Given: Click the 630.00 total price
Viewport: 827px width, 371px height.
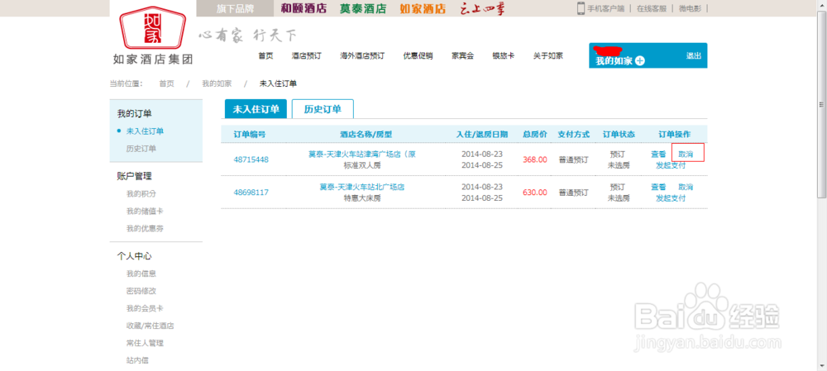Looking at the screenshot, I should (535, 193).
